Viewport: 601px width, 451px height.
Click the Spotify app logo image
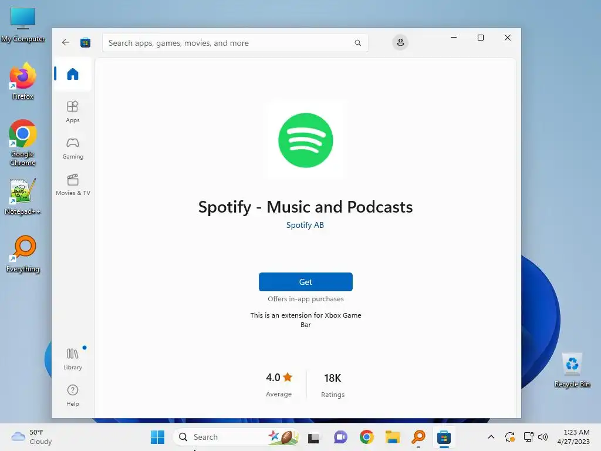(x=305, y=140)
